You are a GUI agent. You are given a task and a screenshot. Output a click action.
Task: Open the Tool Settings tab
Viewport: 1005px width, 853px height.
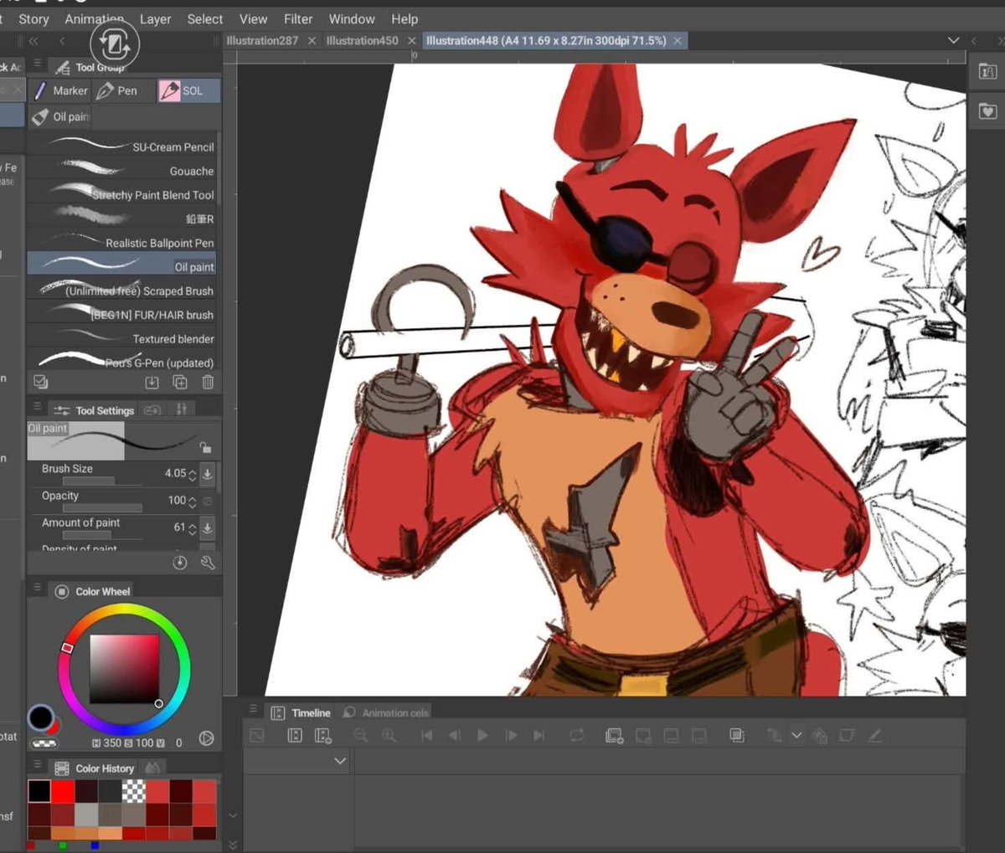pyautogui.click(x=94, y=410)
